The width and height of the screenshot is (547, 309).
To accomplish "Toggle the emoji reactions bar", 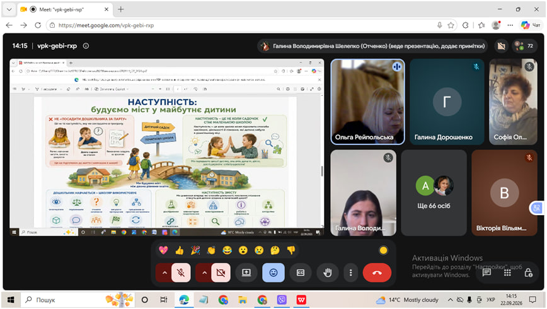I will point(273,272).
